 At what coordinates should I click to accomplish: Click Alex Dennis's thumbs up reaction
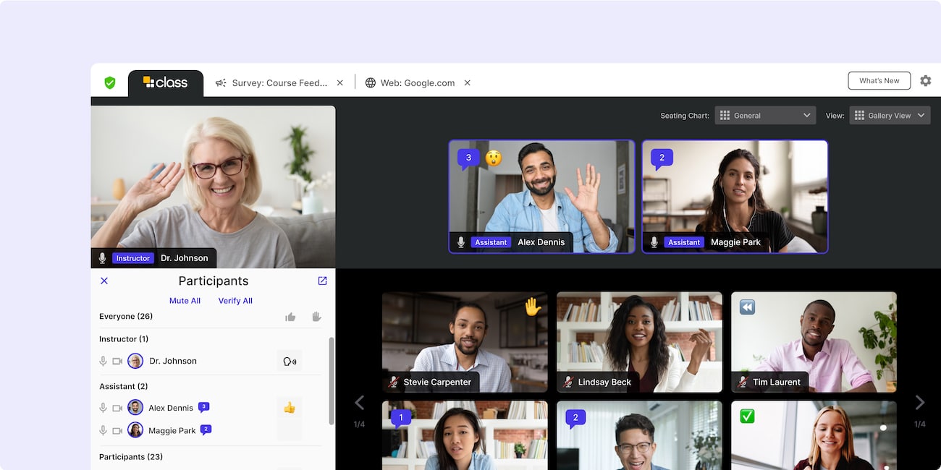coord(290,407)
